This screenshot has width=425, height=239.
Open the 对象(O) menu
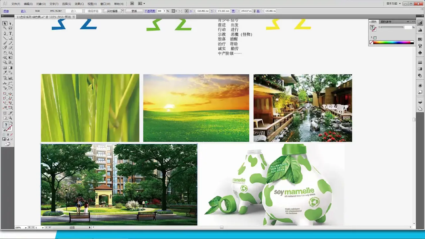click(x=41, y=4)
